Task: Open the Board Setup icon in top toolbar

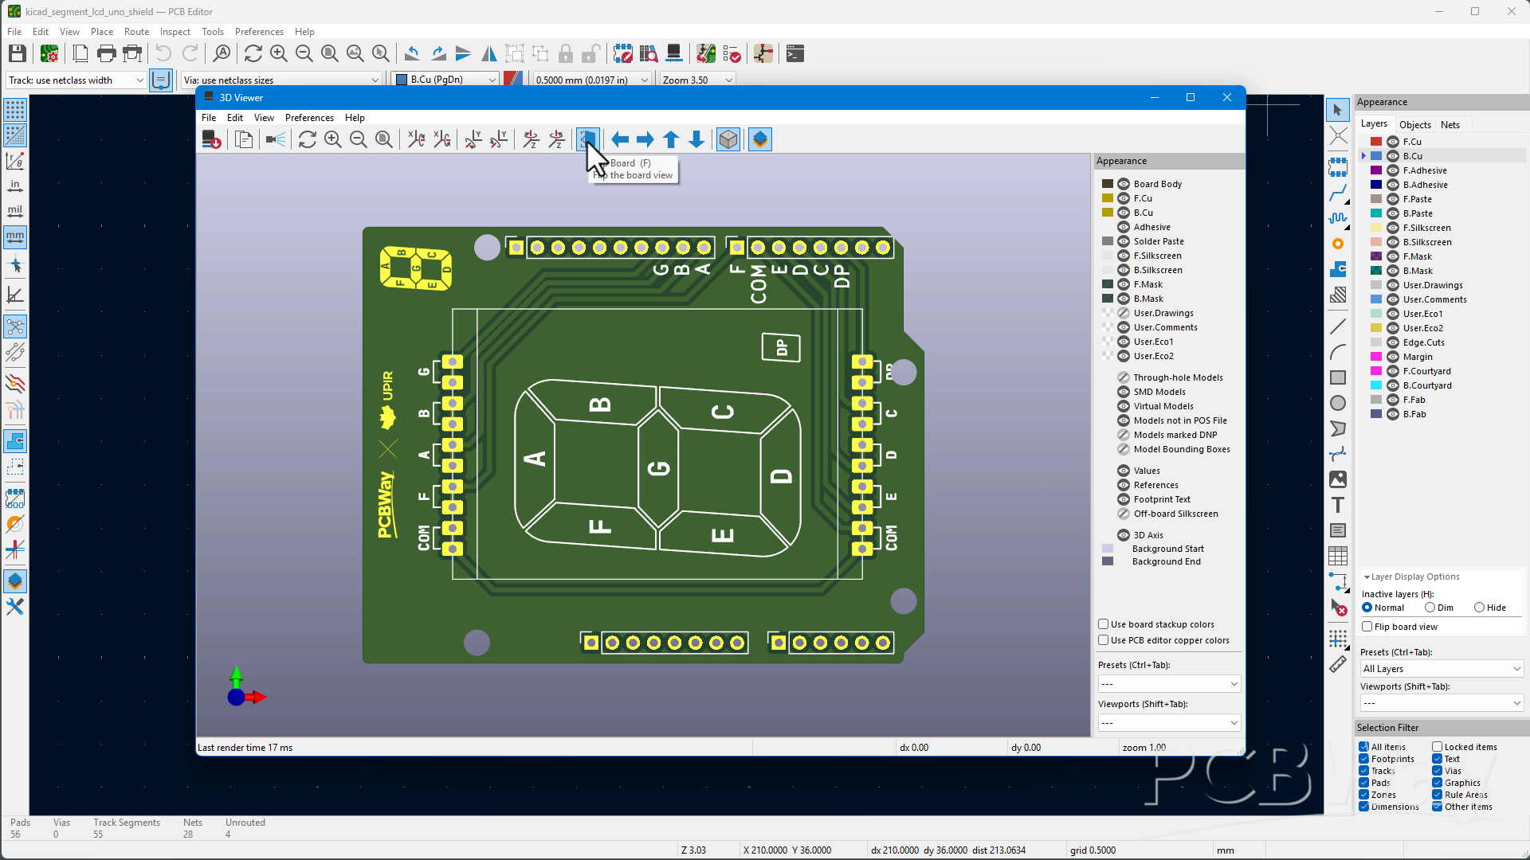Action: 49,53
